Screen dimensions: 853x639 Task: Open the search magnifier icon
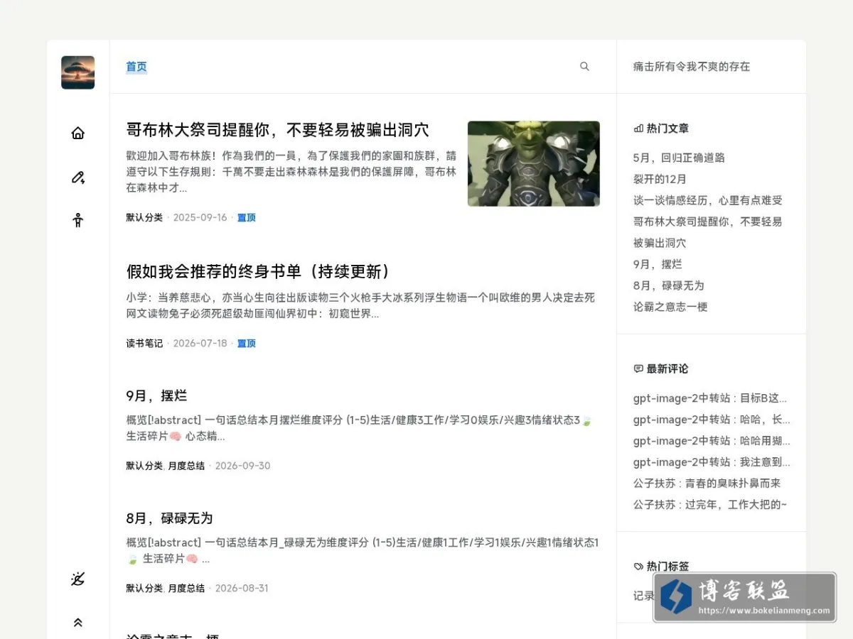pos(584,66)
